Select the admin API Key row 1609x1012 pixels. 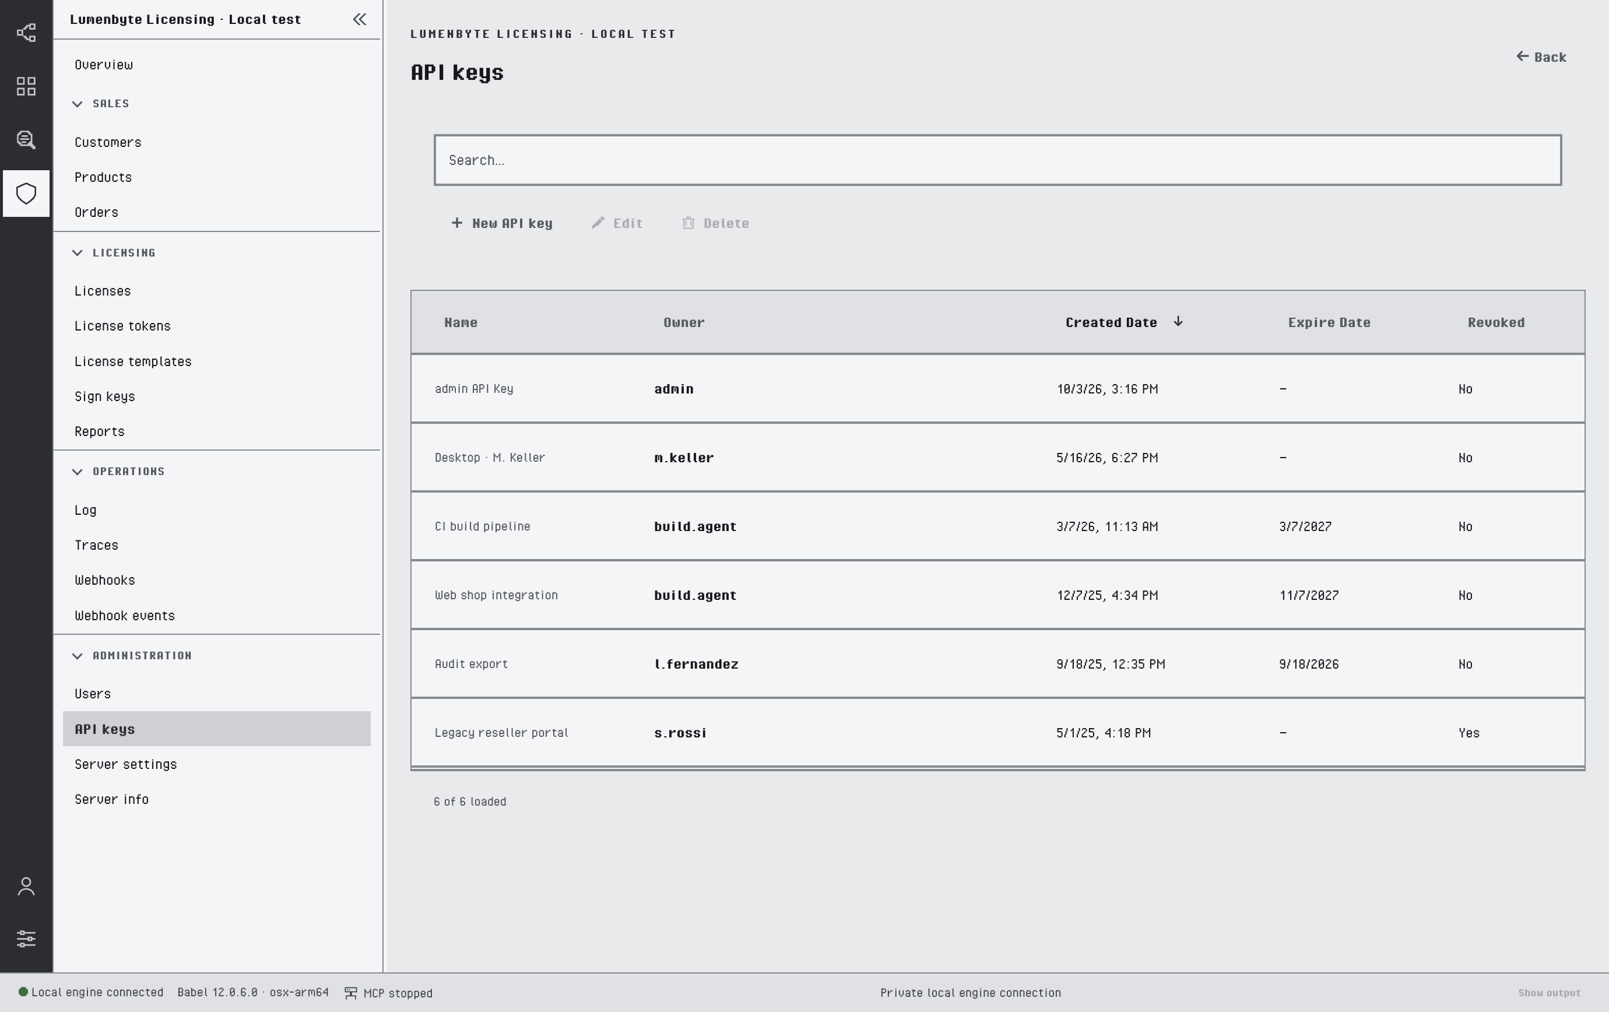pyautogui.click(x=997, y=389)
